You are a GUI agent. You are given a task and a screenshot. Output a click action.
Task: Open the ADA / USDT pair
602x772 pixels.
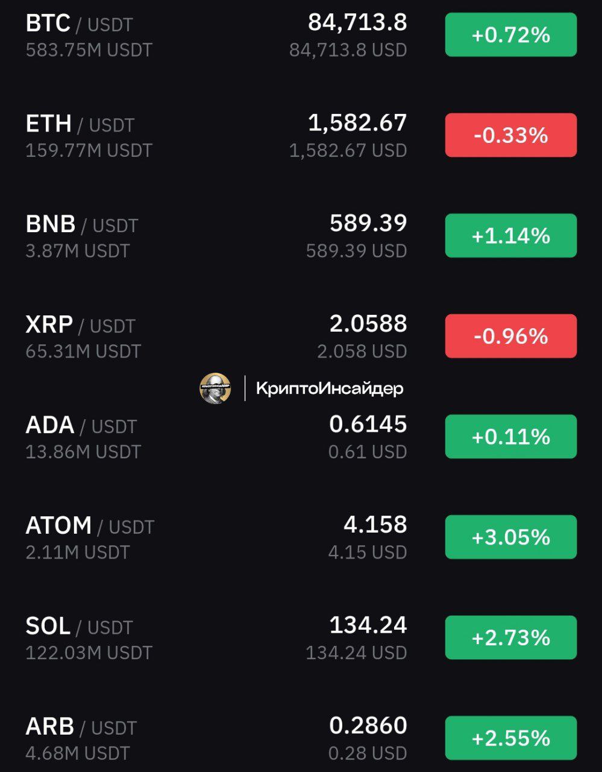tap(301, 437)
